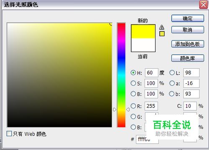Click the hex color code field
Image resolution: width=209 pixels, height=150 pixels.
147,139
